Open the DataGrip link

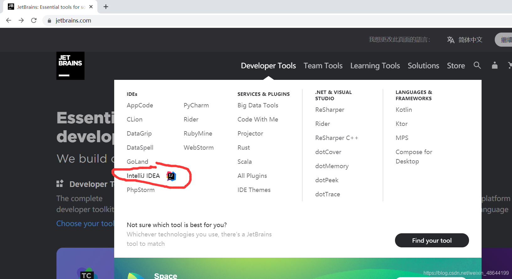click(139, 134)
